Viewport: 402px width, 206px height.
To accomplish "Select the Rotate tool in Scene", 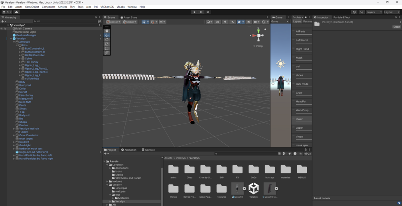I will coord(107,39).
